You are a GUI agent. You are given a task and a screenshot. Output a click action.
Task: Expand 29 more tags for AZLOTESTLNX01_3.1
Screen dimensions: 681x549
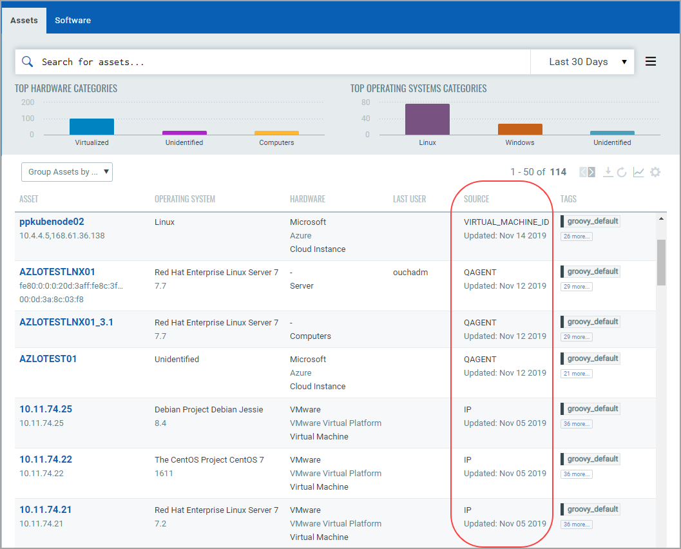pyautogui.click(x=577, y=336)
